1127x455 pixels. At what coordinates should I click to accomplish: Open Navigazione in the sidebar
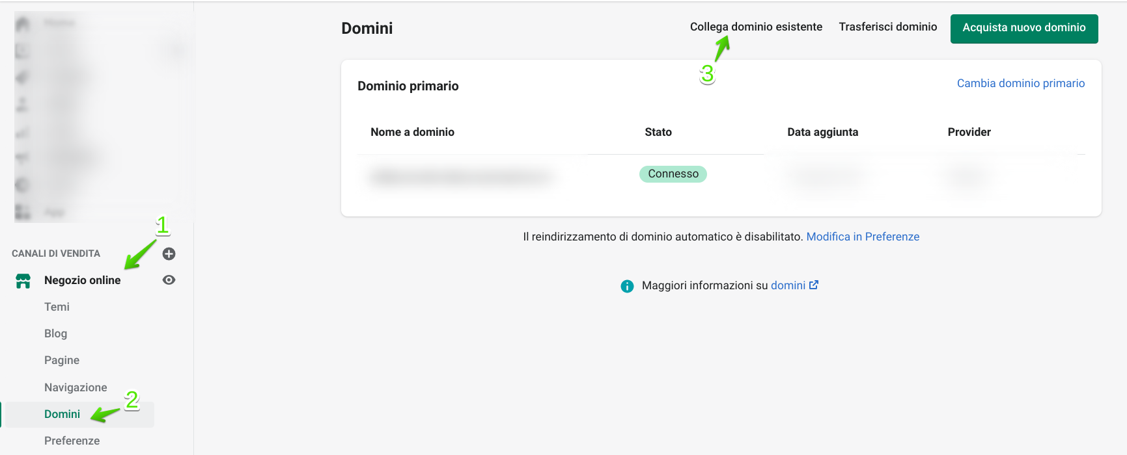point(76,387)
